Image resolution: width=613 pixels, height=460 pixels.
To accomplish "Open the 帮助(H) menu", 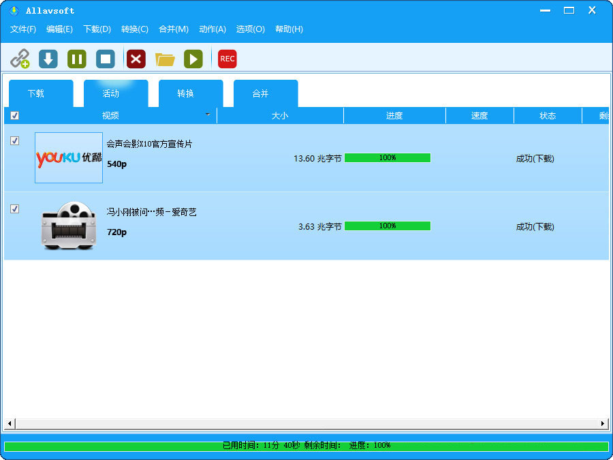I will (x=289, y=29).
